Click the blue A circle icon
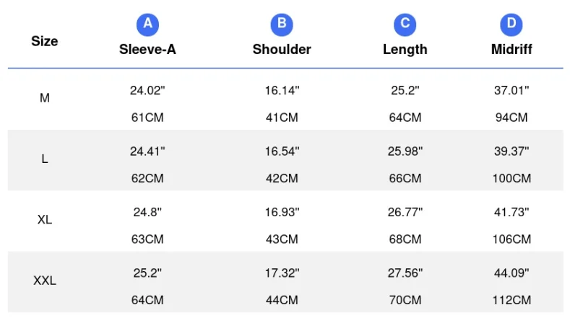Viewport: 570px width, 336px height. click(x=147, y=25)
